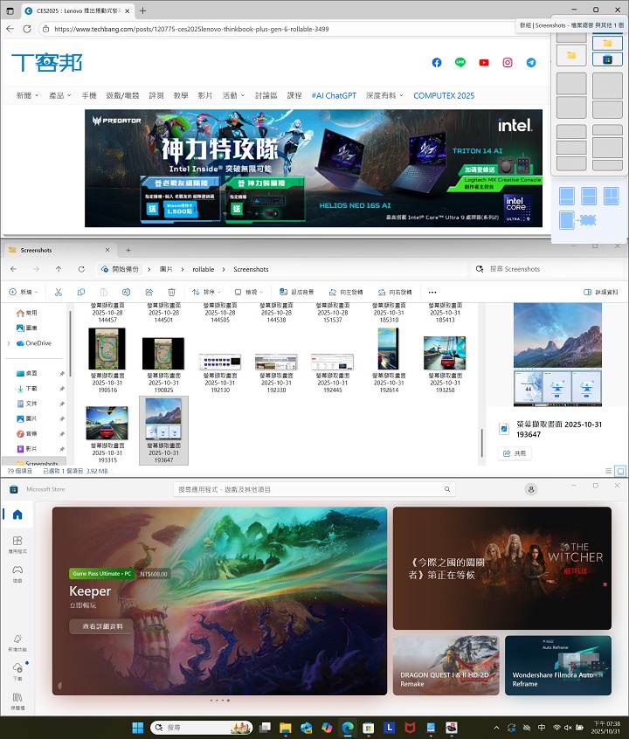Open T客邦 Telegram icon link
629x739 pixels.
click(x=531, y=63)
